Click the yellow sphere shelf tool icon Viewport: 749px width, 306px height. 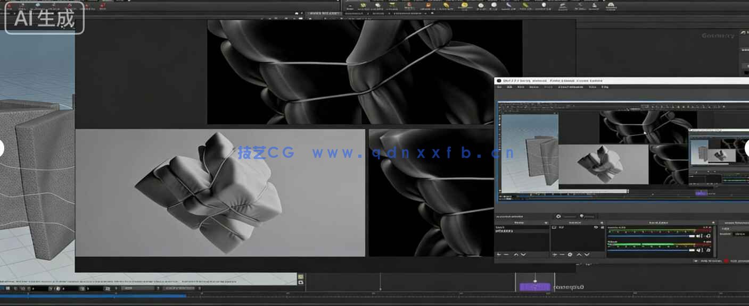click(x=464, y=6)
